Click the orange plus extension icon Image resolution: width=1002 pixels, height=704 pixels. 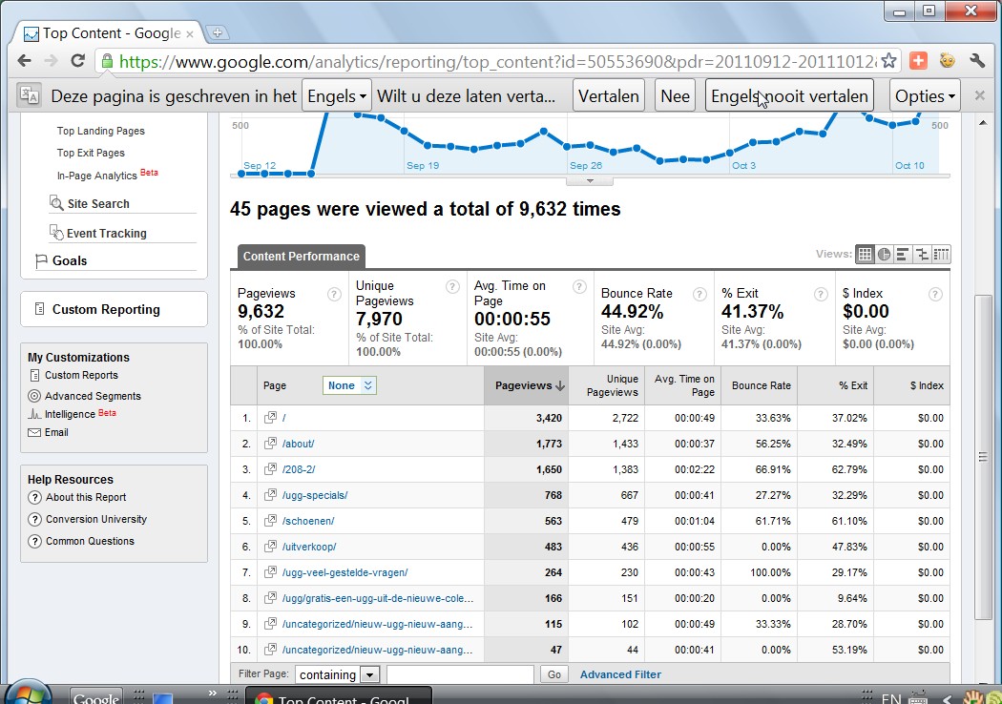(918, 61)
